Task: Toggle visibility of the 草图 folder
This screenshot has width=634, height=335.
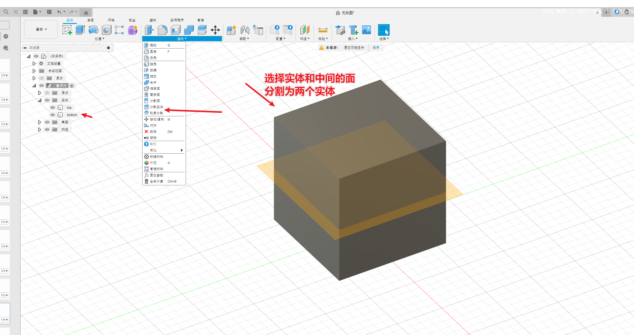Action: click(x=47, y=122)
